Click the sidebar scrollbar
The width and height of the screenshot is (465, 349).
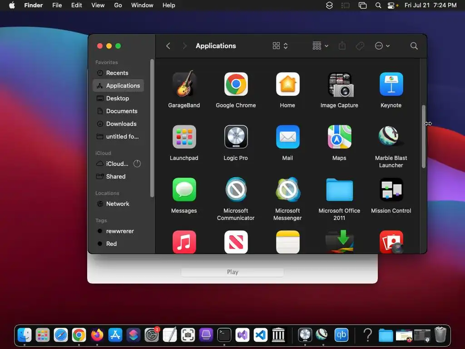pyautogui.click(x=152, y=128)
